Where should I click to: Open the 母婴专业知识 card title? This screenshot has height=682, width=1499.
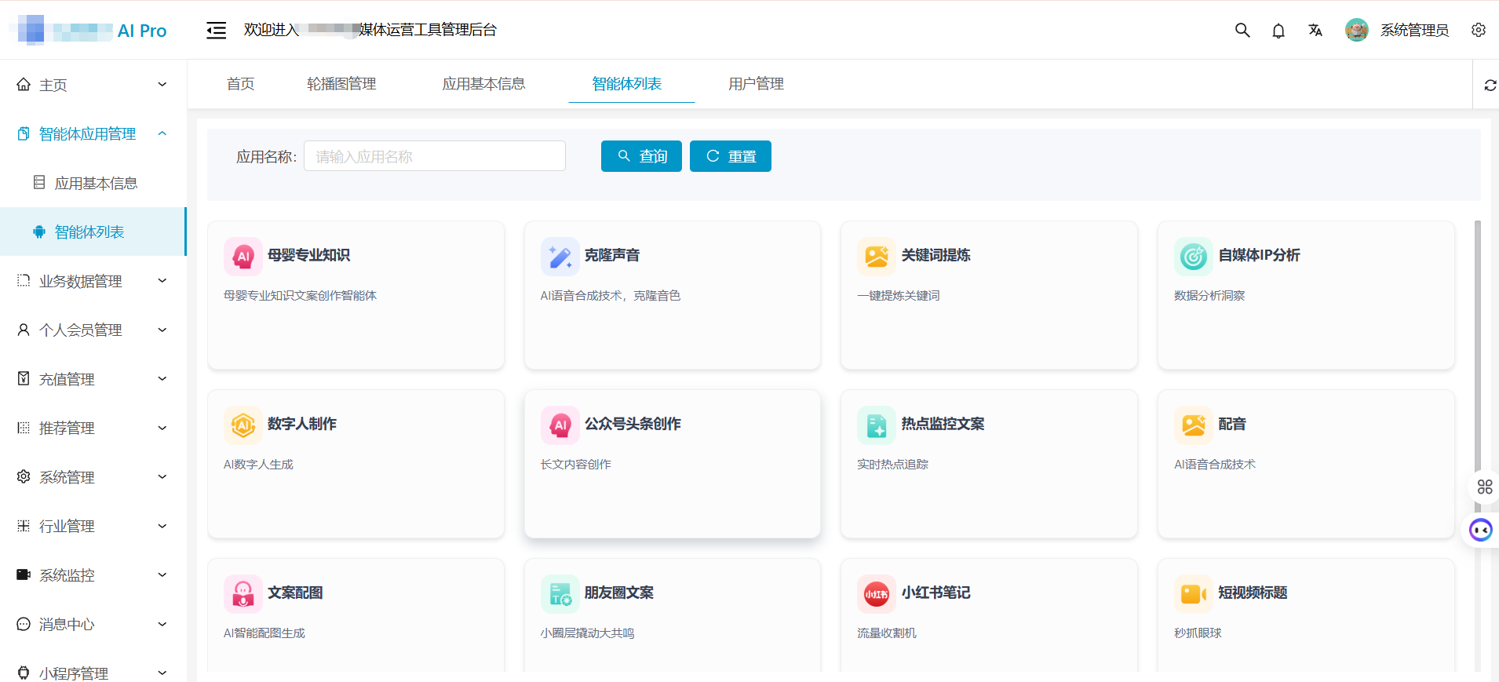click(308, 255)
